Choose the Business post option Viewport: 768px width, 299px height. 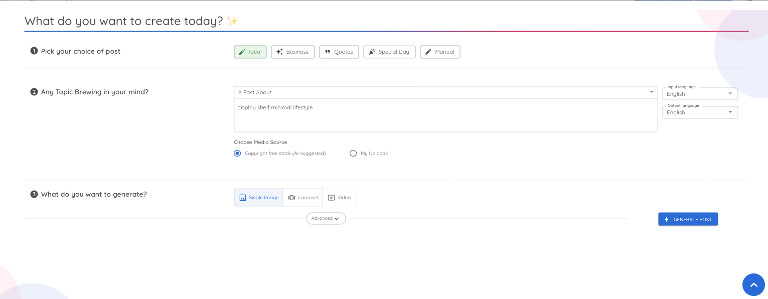click(293, 52)
